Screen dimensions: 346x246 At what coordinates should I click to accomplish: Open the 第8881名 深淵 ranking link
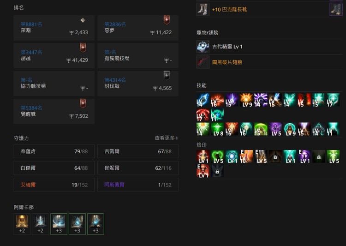31,24
